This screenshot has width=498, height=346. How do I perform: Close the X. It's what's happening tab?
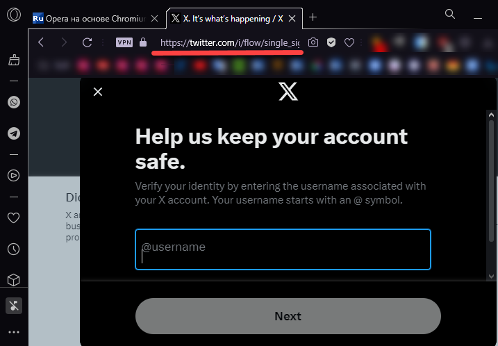292,19
